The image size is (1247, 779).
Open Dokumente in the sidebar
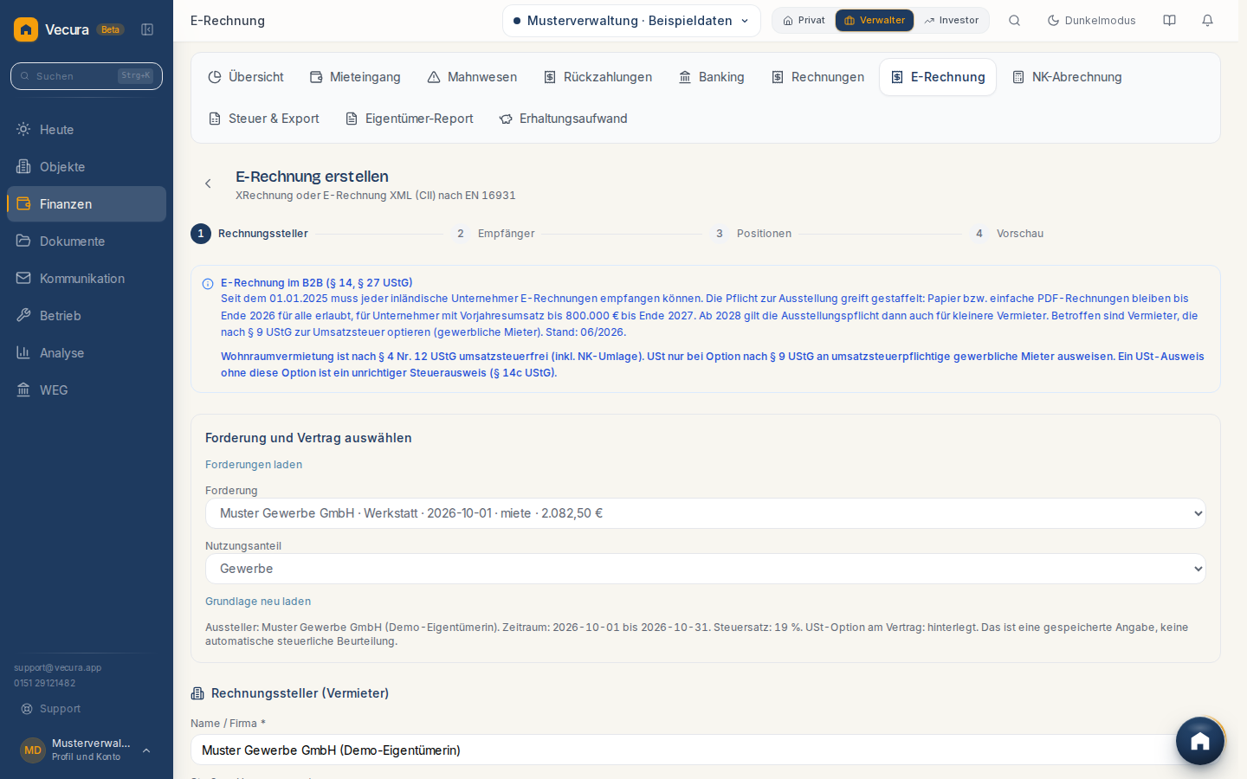[x=87, y=241]
